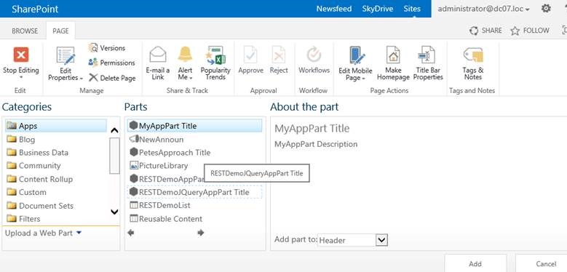Open Edit Properties in the Manage group

click(x=66, y=64)
